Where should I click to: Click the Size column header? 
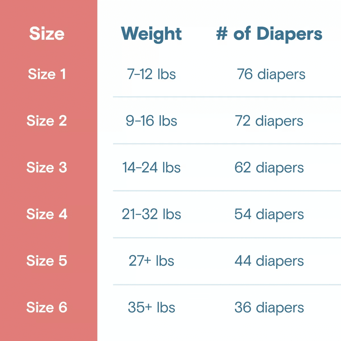pyautogui.click(x=47, y=34)
